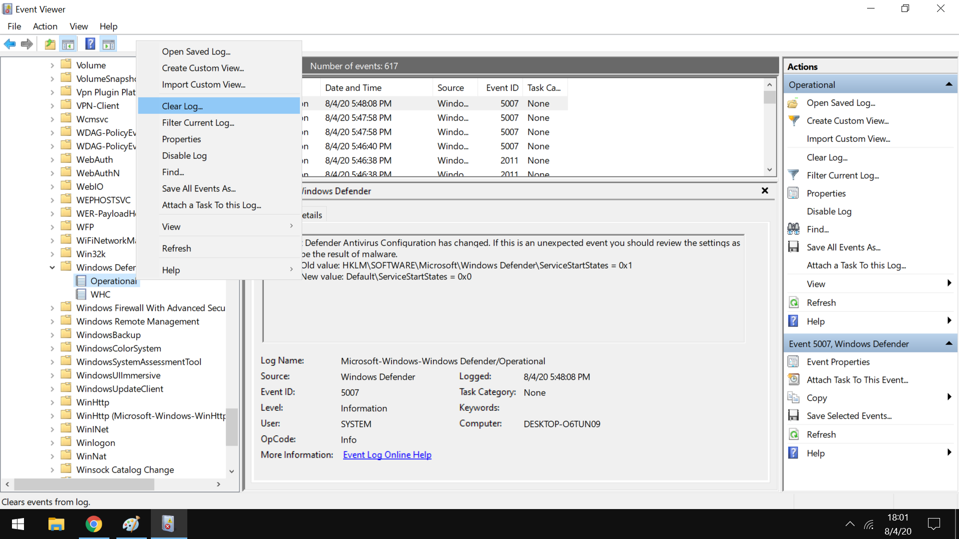Toggle the Disable Log option
959x539 pixels.
[x=184, y=155]
